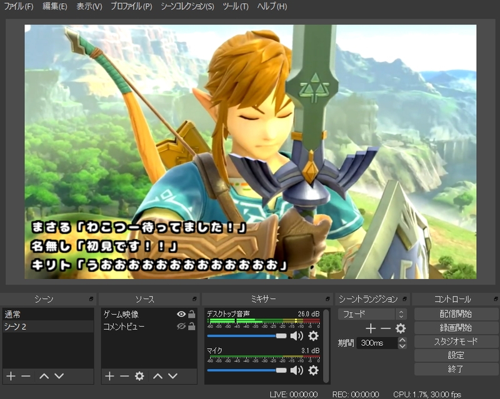Click 配信開始 to start streaming
The image size is (500, 399).
tap(456, 314)
